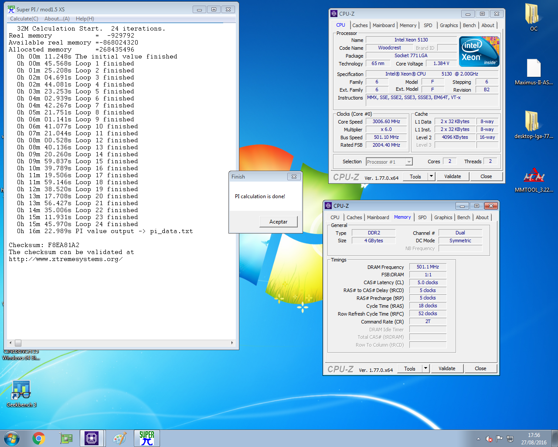Open the network tray icon
The width and height of the screenshot is (558, 447).
point(510,439)
